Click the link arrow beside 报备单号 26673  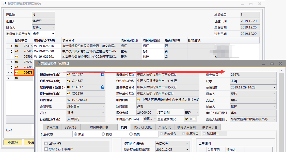tap(17, 73)
